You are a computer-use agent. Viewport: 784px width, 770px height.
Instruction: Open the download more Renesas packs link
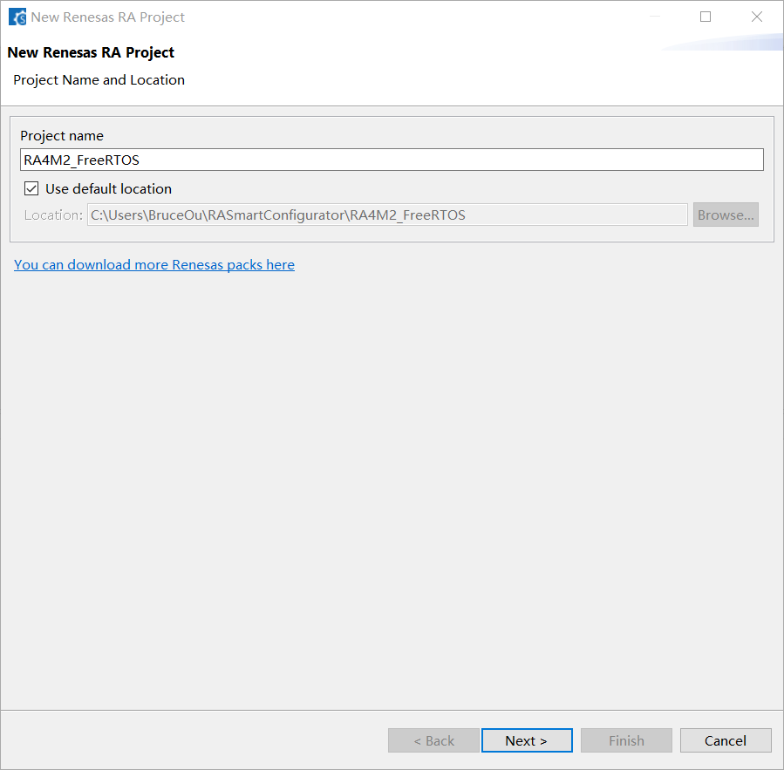pyautogui.click(x=154, y=264)
